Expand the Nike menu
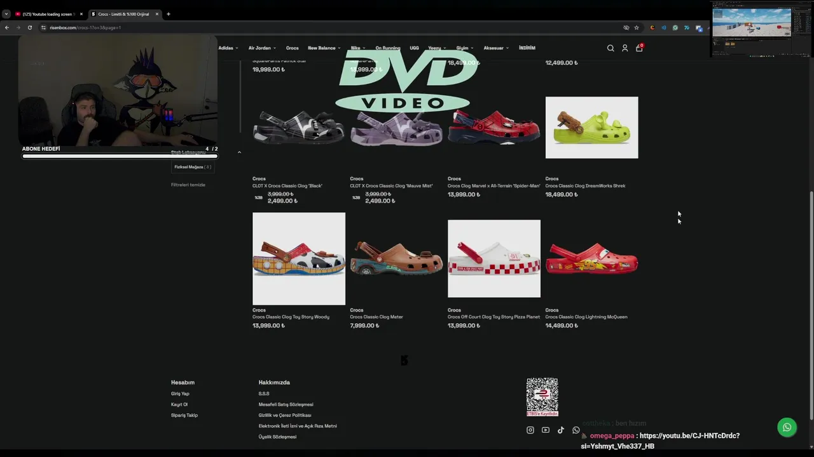Screen dimensions: 814x457 coord(358,48)
